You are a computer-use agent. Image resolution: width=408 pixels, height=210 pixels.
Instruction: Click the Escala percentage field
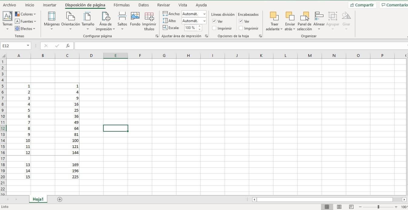click(x=190, y=28)
